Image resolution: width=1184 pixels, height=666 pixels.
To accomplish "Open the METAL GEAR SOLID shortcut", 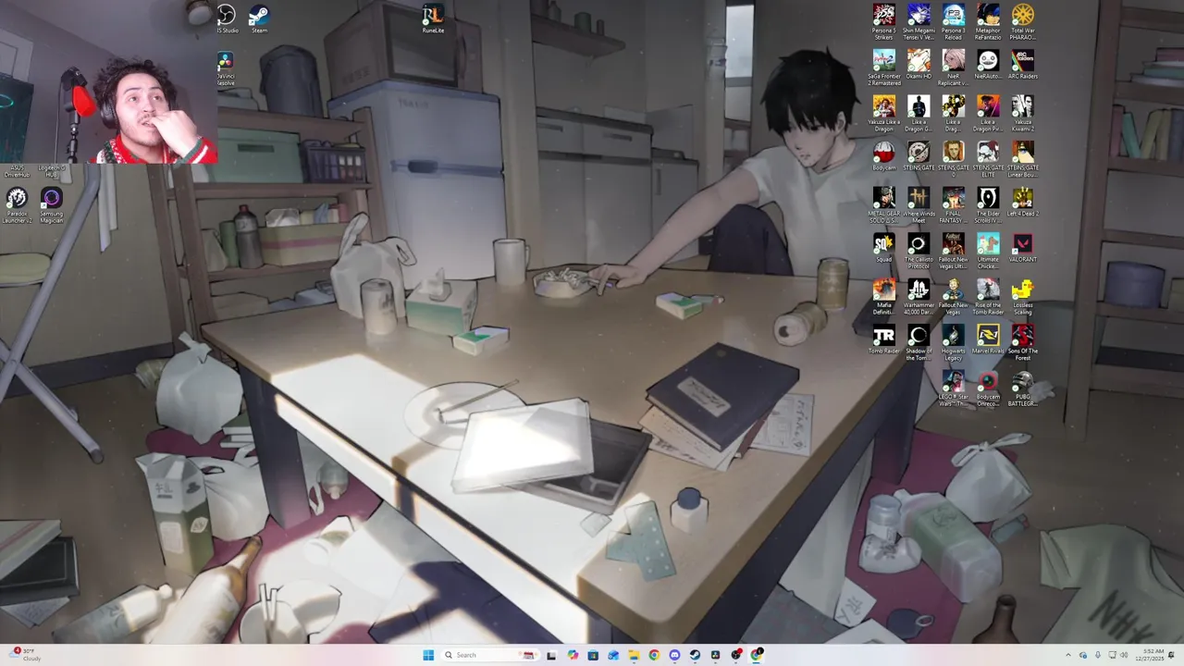I will [884, 204].
